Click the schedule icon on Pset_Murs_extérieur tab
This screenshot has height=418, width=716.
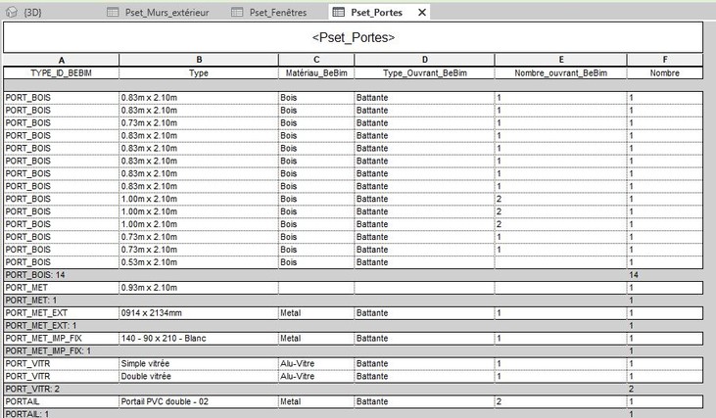(x=113, y=13)
